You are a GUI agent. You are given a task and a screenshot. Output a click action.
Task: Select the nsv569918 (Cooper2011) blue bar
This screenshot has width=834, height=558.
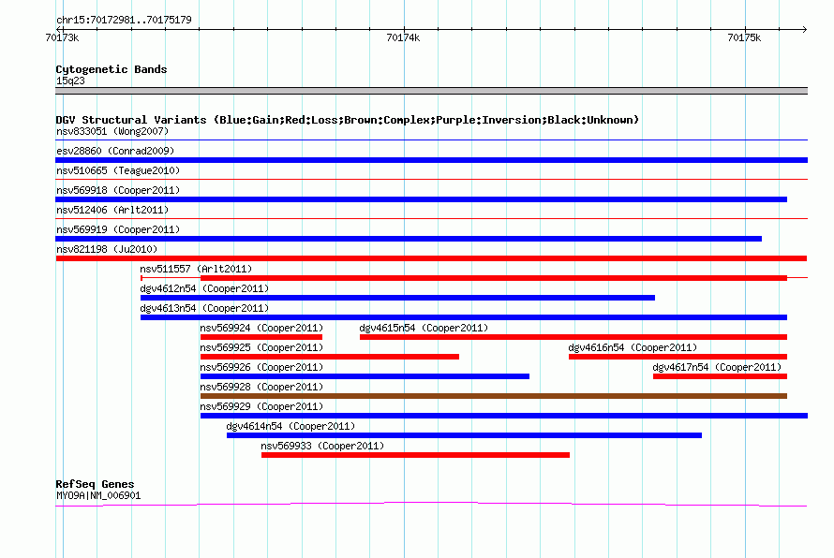click(422, 199)
